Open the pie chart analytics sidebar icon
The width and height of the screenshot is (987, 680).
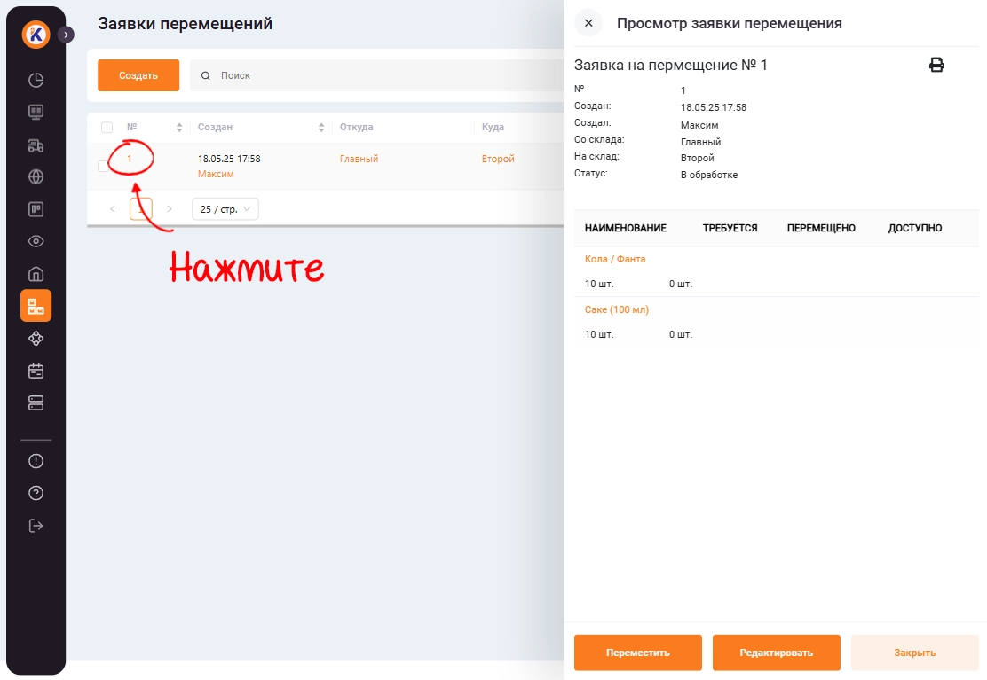[36, 80]
